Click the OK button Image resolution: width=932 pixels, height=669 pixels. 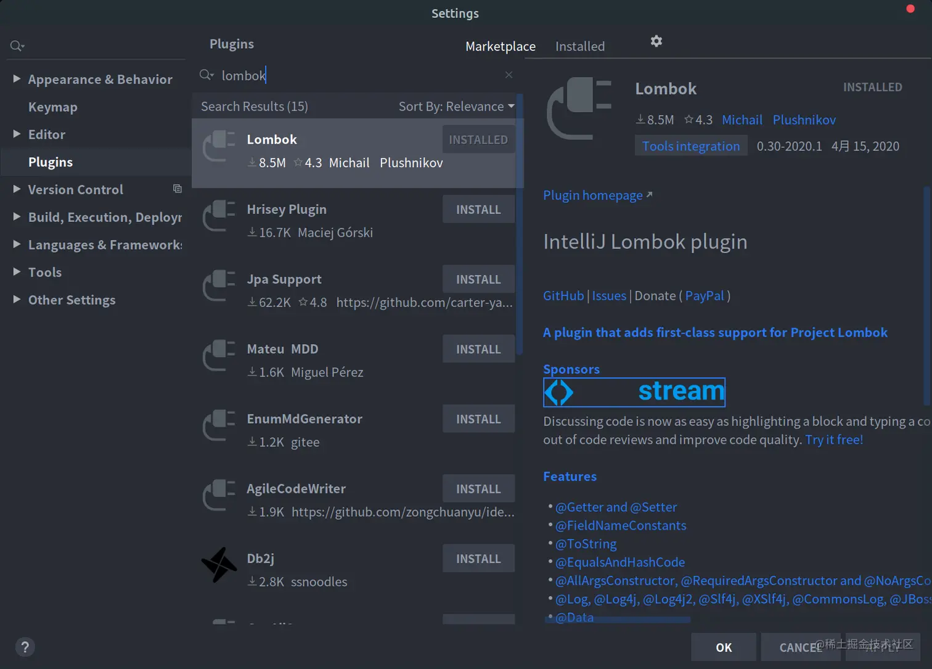click(724, 647)
